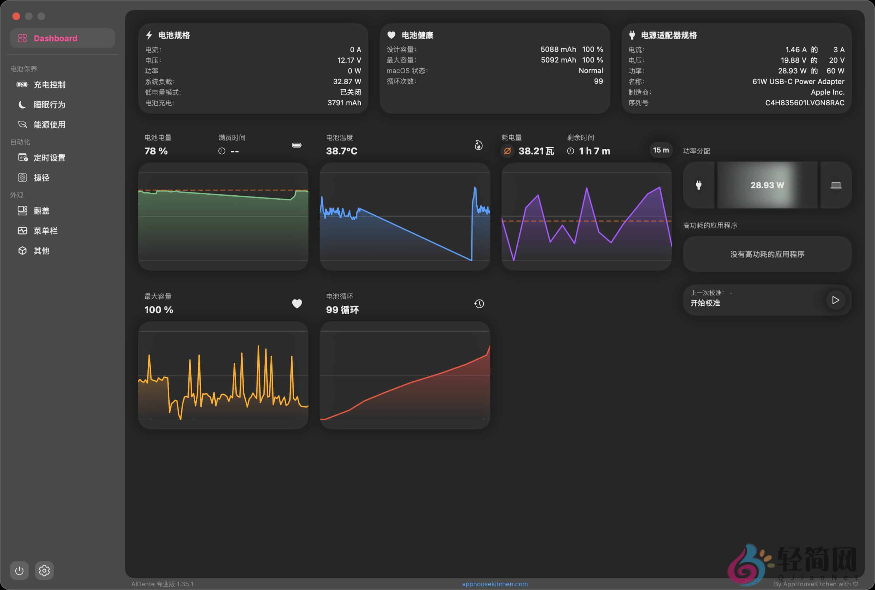Click the heart icon beside 最大容量
This screenshot has width=875, height=590.
click(x=297, y=304)
